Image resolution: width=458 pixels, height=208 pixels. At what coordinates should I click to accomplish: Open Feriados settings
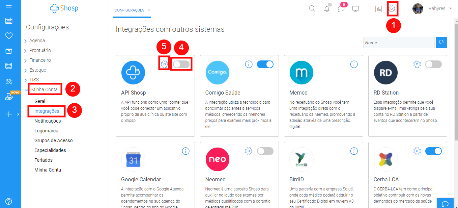point(44,160)
